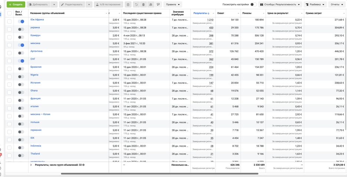
Task: Click the green Создать button
Action: 16,4
